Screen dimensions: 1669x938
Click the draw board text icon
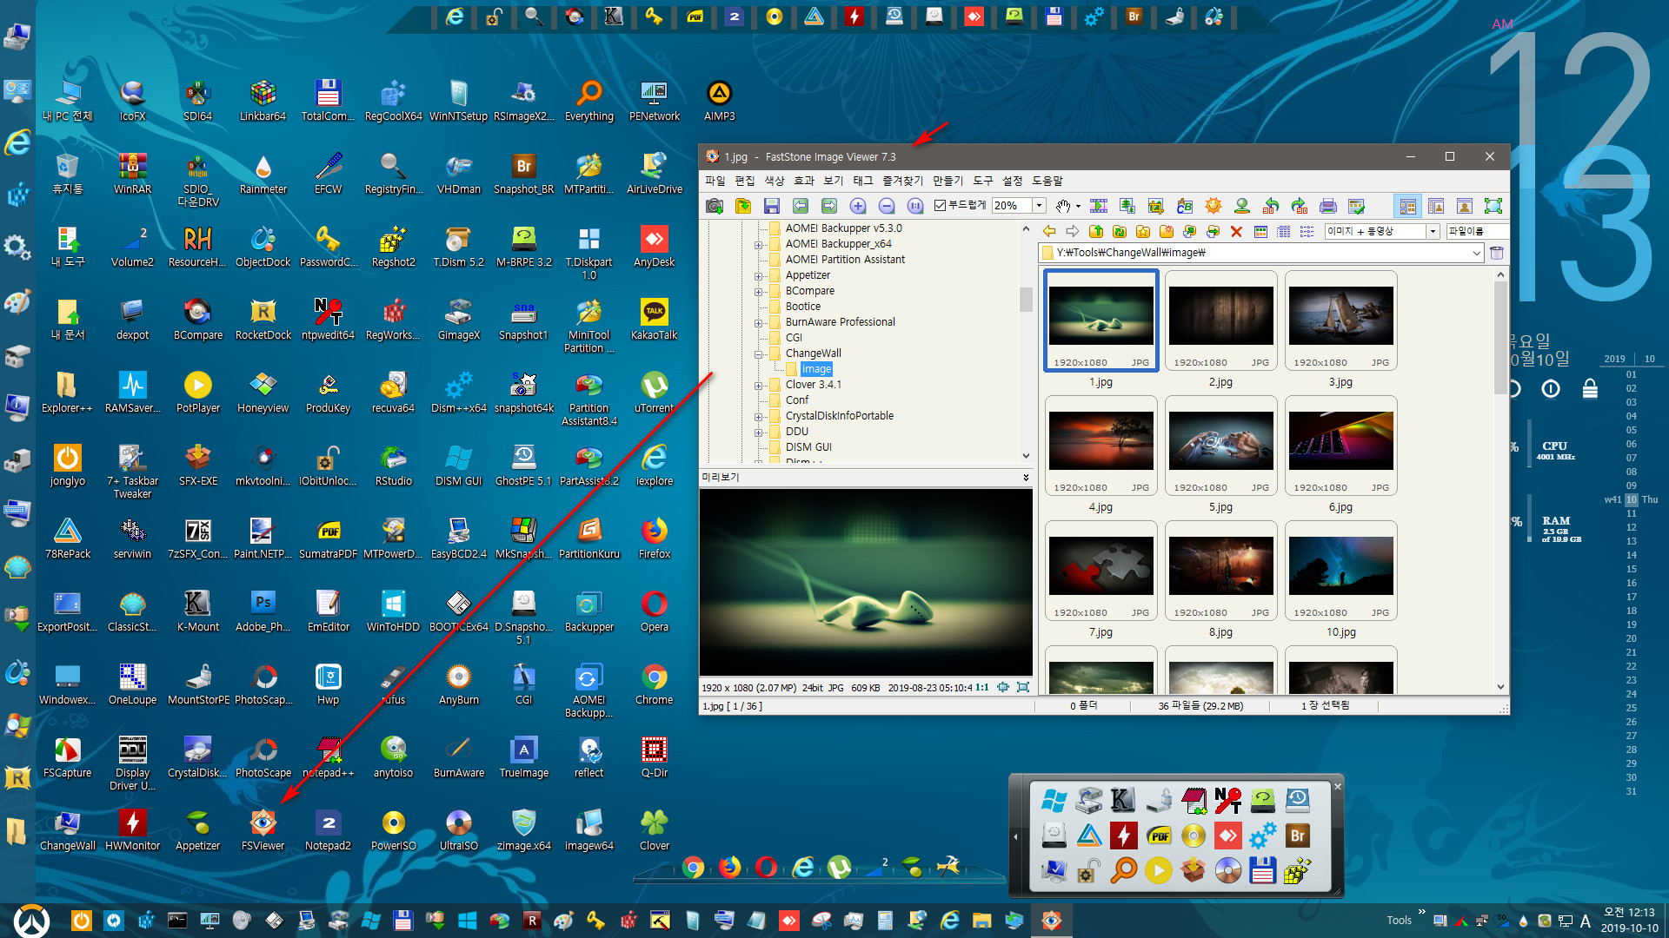tap(1185, 206)
